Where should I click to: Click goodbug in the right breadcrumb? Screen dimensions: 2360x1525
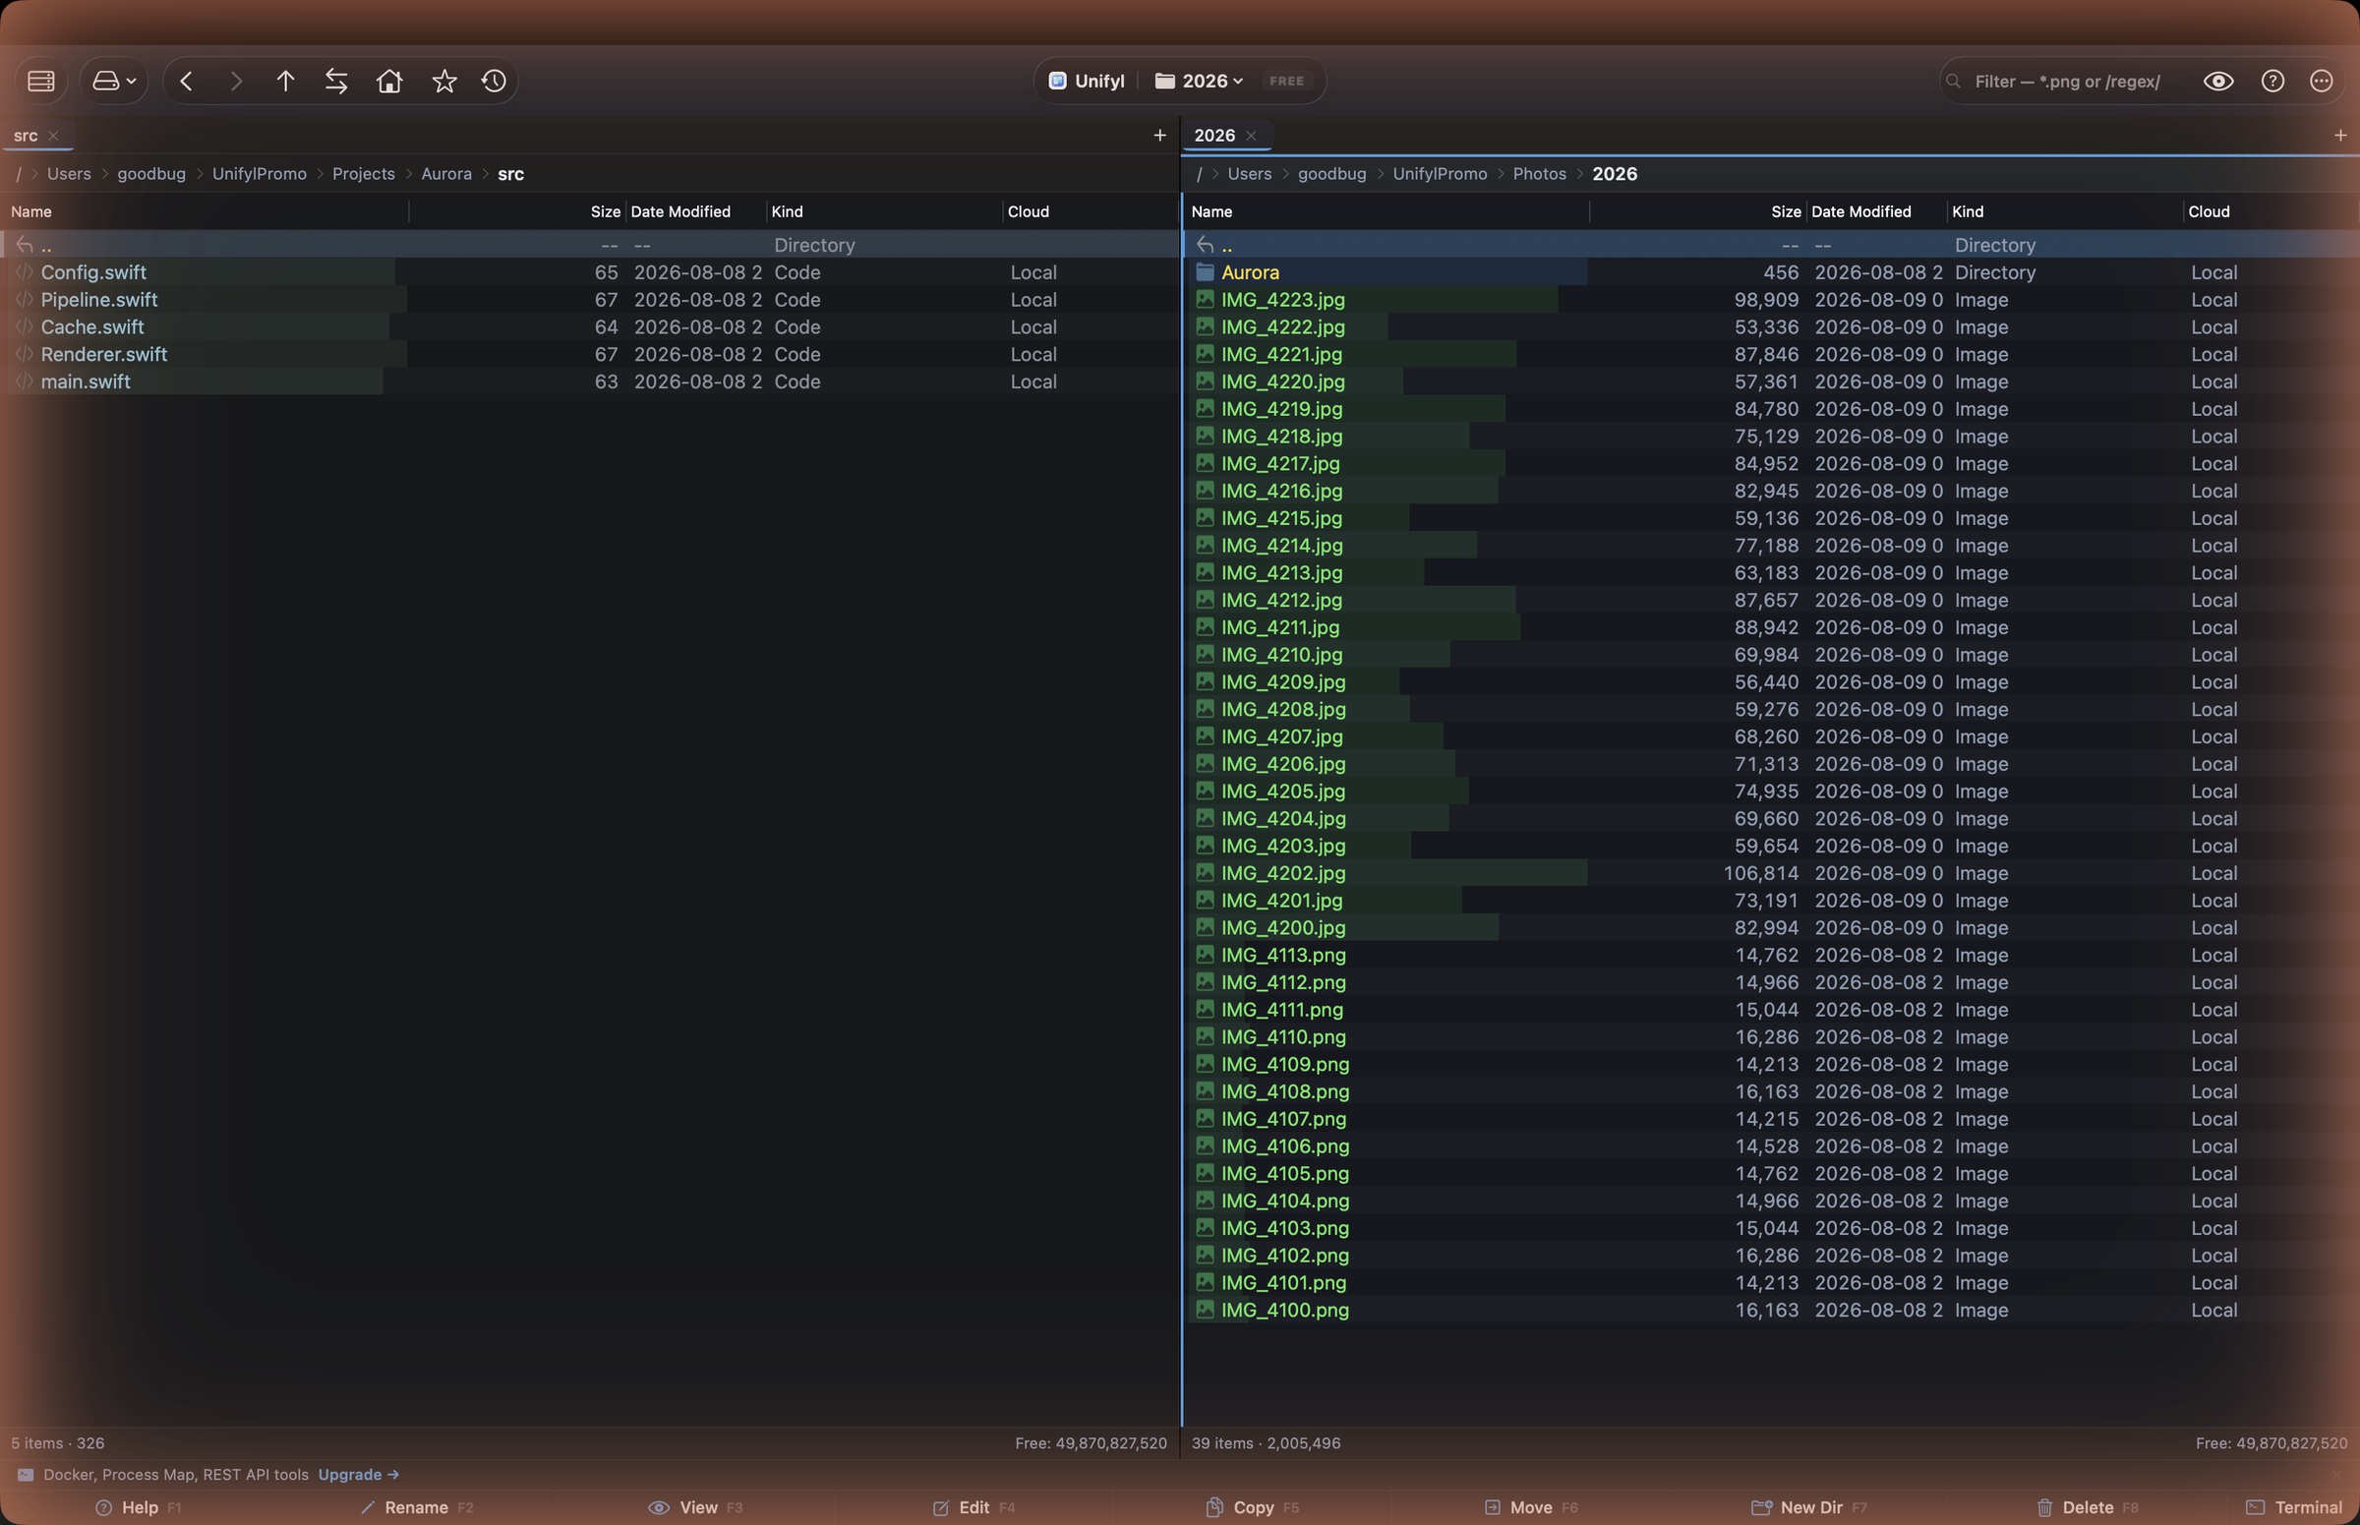point(1332,174)
